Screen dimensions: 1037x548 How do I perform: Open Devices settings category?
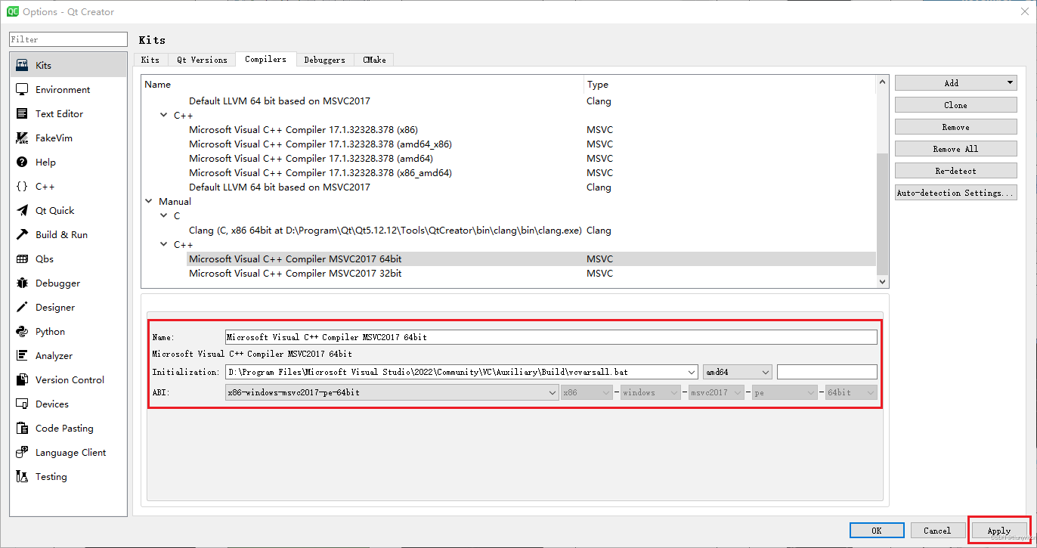coord(68,404)
